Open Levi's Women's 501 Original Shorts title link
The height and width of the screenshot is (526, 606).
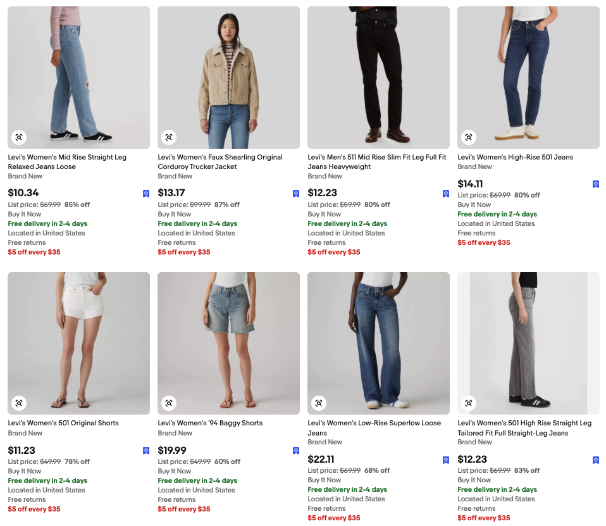pyautogui.click(x=63, y=423)
